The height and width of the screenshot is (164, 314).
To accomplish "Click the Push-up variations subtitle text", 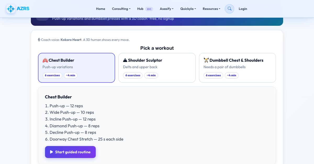I will [x=58, y=67].
